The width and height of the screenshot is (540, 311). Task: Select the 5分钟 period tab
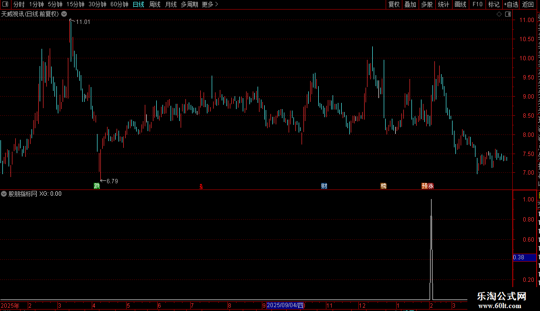55,4
